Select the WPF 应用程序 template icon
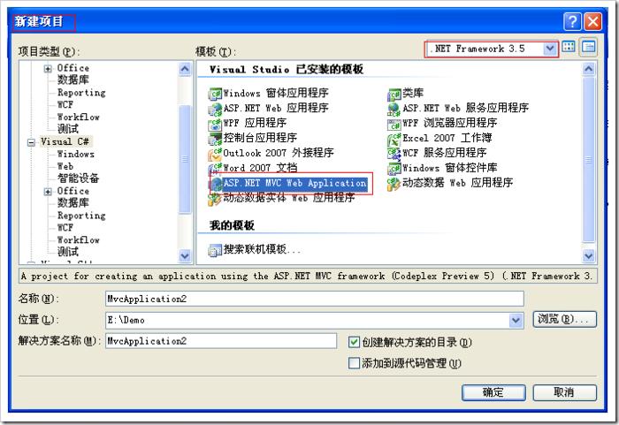Screen dimensions: 619x425 tap(215, 124)
